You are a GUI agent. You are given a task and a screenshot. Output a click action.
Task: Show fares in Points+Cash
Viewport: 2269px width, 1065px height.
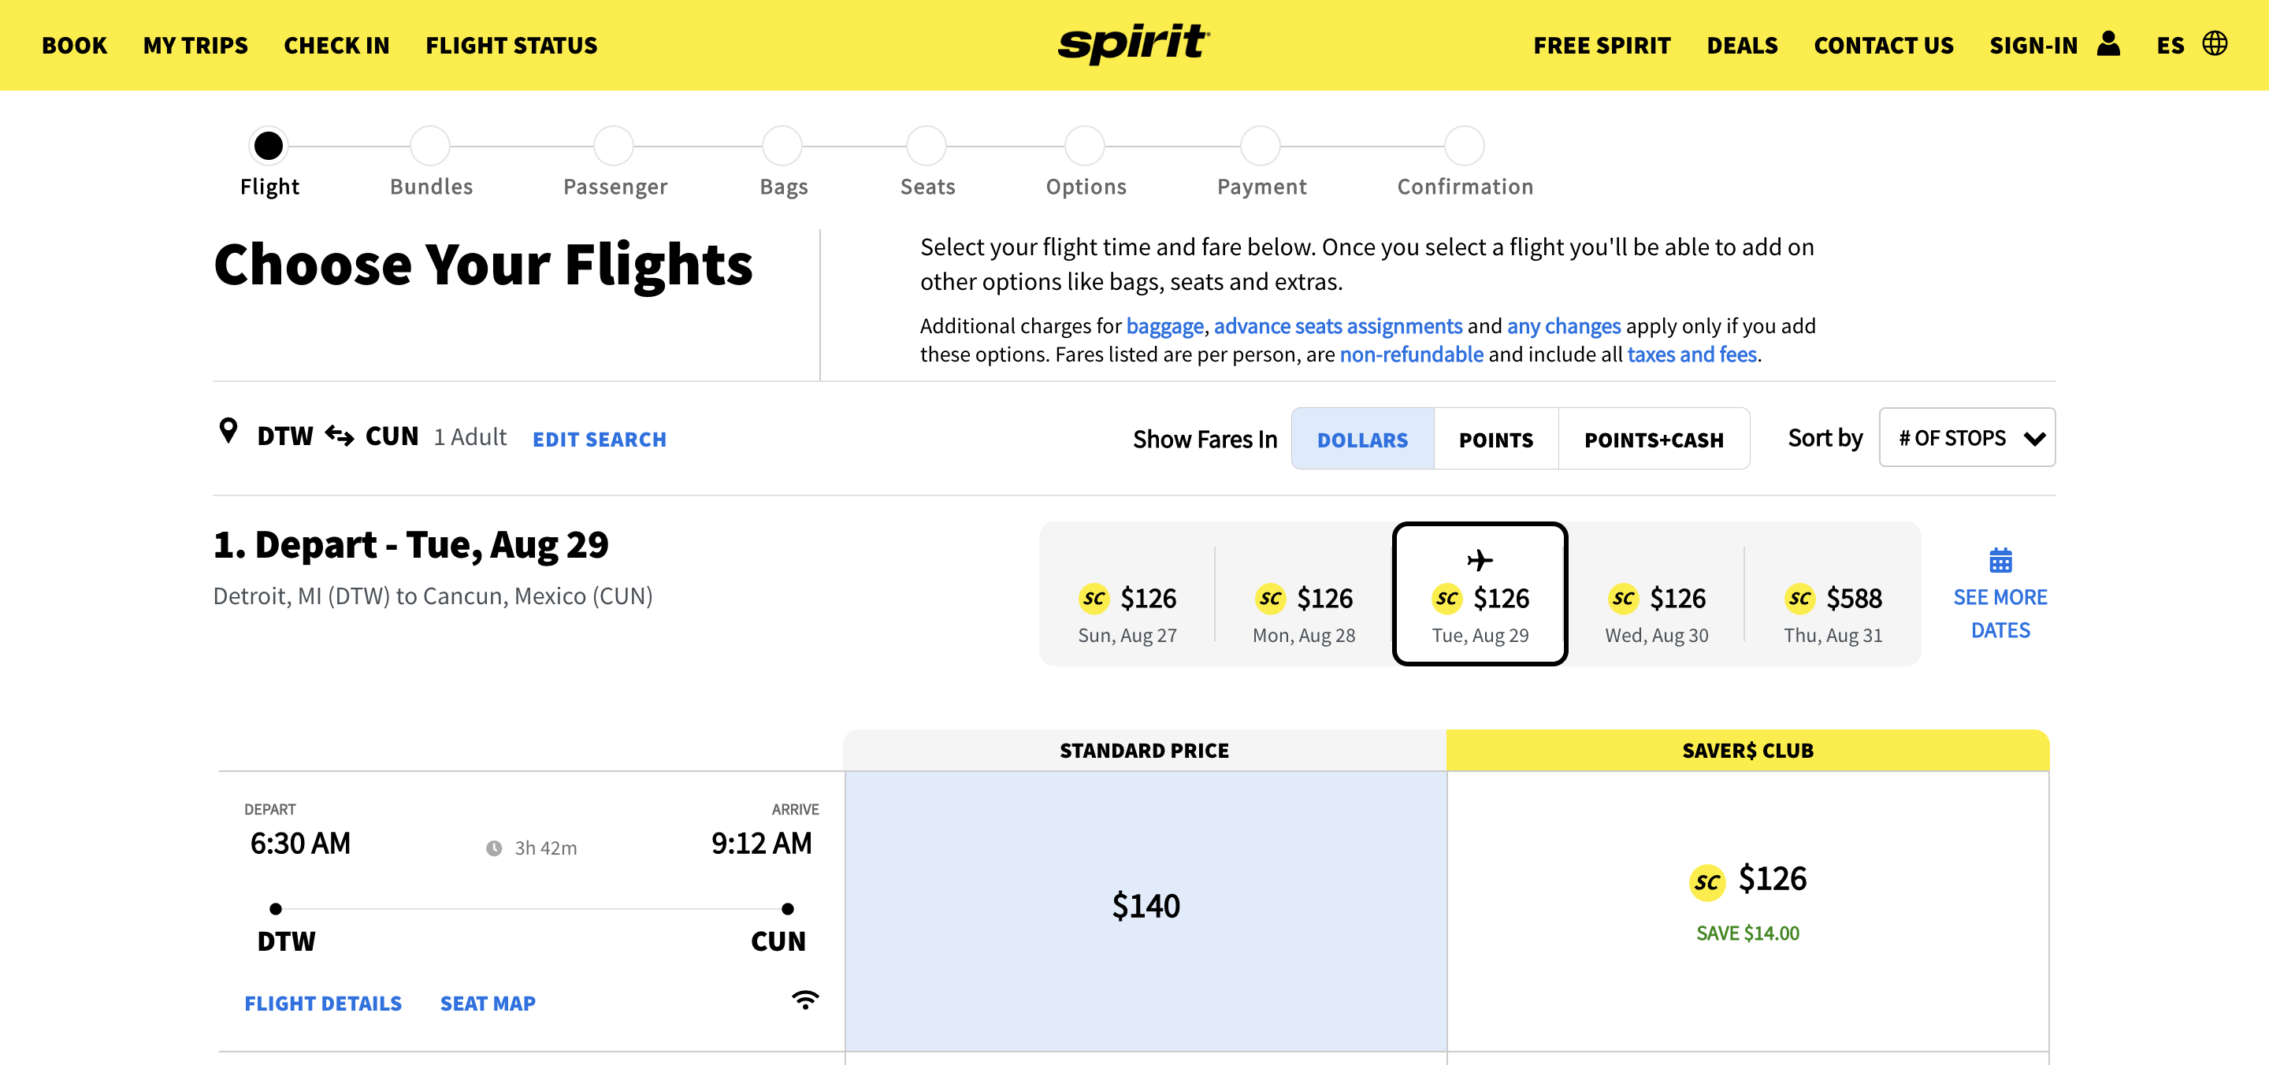point(1654,439)
